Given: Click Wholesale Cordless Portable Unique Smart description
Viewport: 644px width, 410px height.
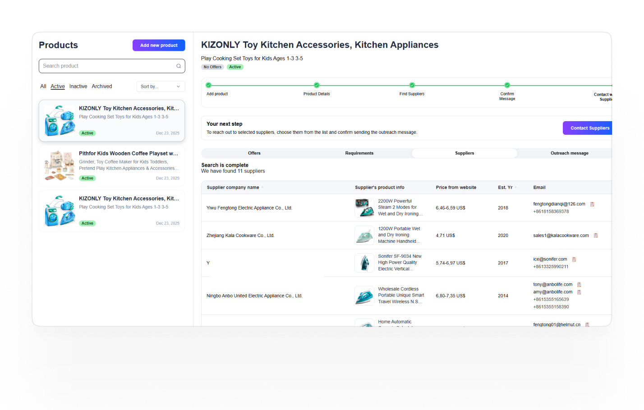Looking at the screenshot, I should pos(401,296).
